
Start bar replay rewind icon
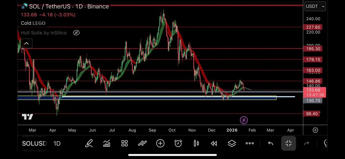[x=214, y=143]
